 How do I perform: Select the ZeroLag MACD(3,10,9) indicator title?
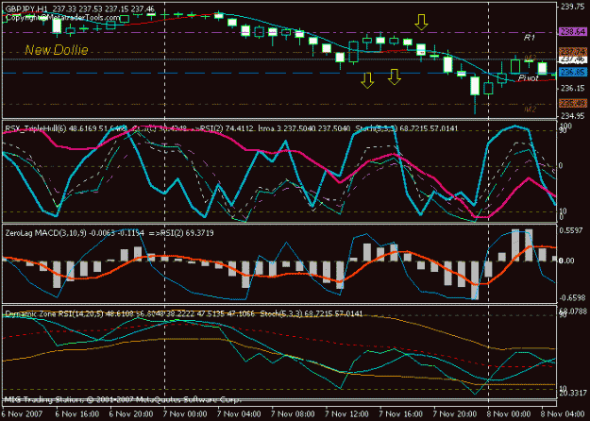(x=45, y=233)
